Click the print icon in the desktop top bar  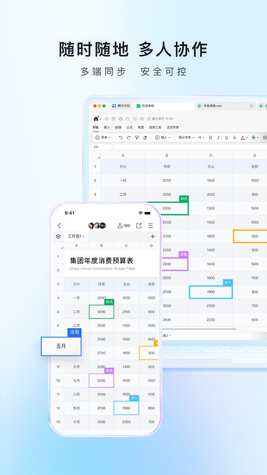pyautogui.click(x=121, y=119)
